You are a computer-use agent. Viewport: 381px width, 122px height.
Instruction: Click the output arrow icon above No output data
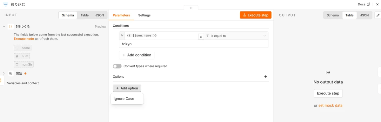(328, 73)
